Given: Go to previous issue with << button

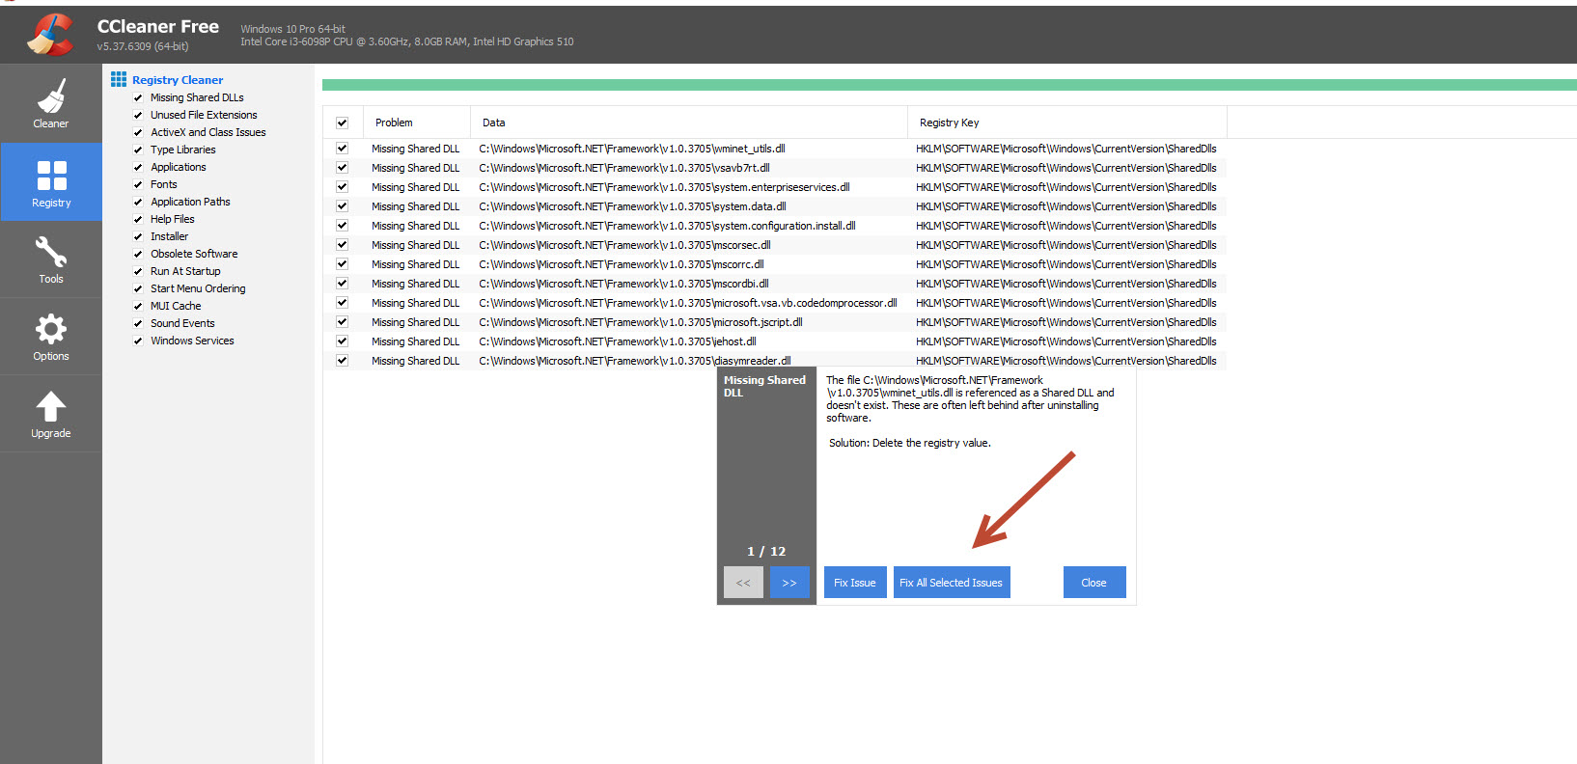Looking at the screenshot, I should (743, 583).
